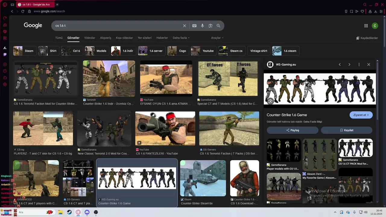Screen dimensions: 386x217
Task: Open the Yer siteleri tab
Action: pos(145,38)
